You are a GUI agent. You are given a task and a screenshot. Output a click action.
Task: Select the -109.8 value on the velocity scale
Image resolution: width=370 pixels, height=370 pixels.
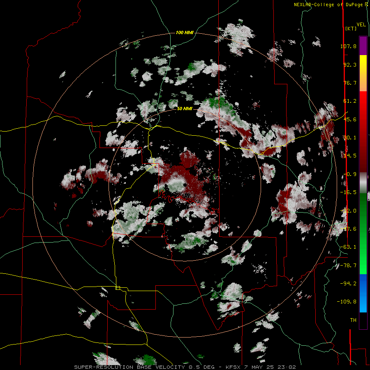[x=347, y=302]
